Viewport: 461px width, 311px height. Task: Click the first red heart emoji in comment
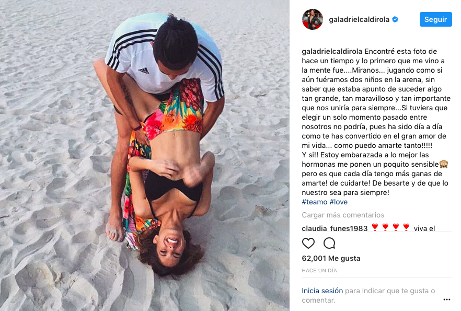pyautogui.click(x=375, y=227)
